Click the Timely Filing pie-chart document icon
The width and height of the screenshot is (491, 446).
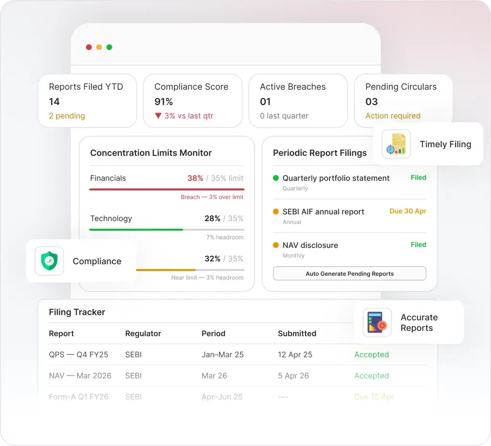point(396,144)
